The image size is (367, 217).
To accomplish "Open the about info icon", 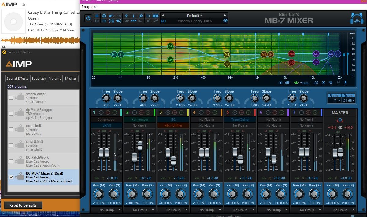I will click(133, 16).
